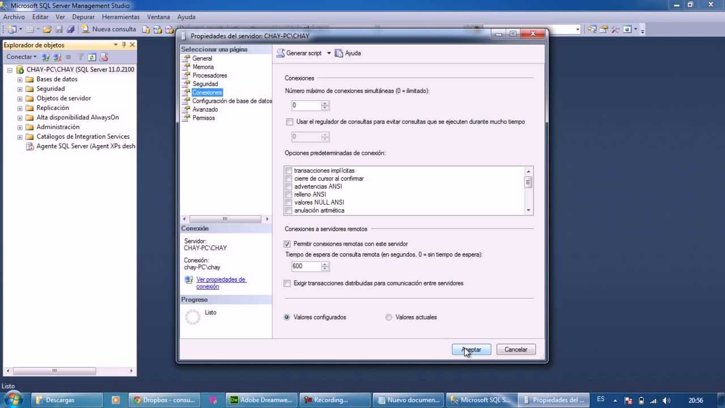Viewport: 725px width, 408px height.
Task: Click the refresh icon in Object Explorer toolbar
Action: 92,57
